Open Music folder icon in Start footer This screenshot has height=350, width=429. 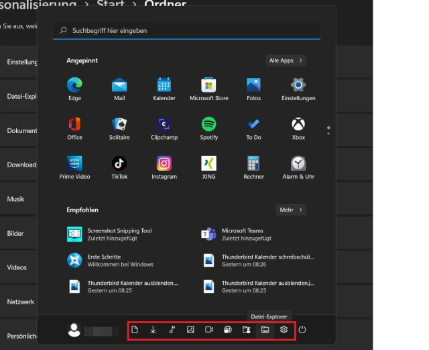[x=172, y=329]
